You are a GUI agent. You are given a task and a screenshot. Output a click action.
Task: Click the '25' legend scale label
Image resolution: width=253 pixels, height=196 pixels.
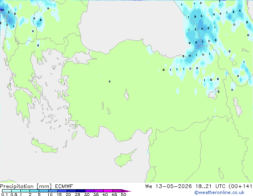pyautogui.click(x=77, y=194)
